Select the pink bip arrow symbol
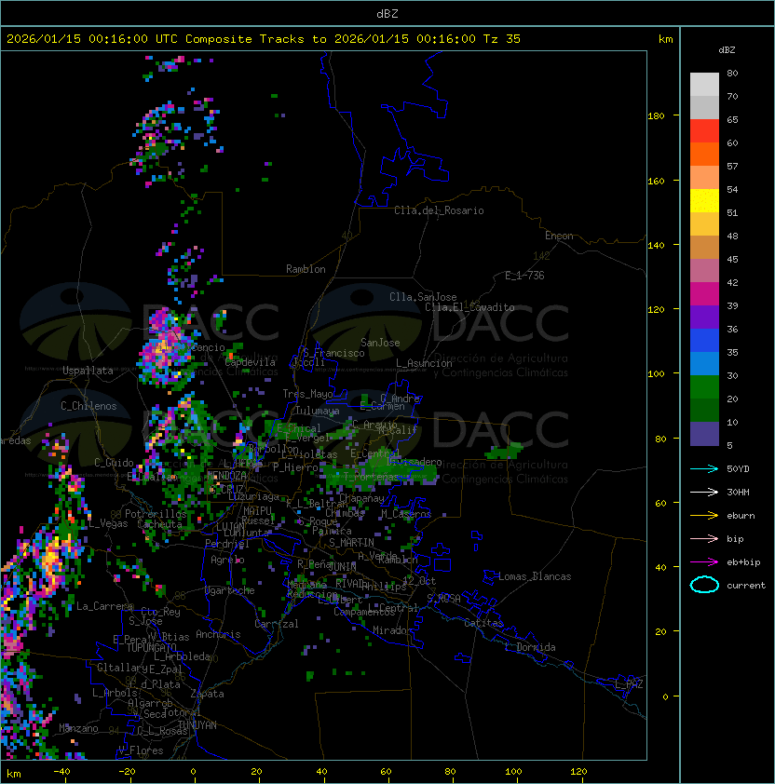 [x=704, y=538]
